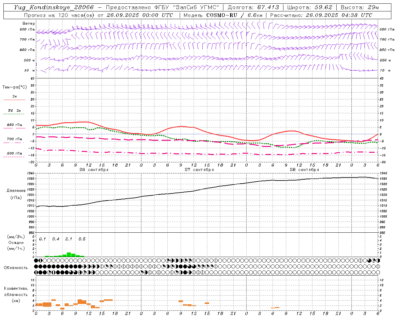396x316 pixels.
Task: Click the '10 м' wind level label on left axis
Action: (x=30, y=70)
